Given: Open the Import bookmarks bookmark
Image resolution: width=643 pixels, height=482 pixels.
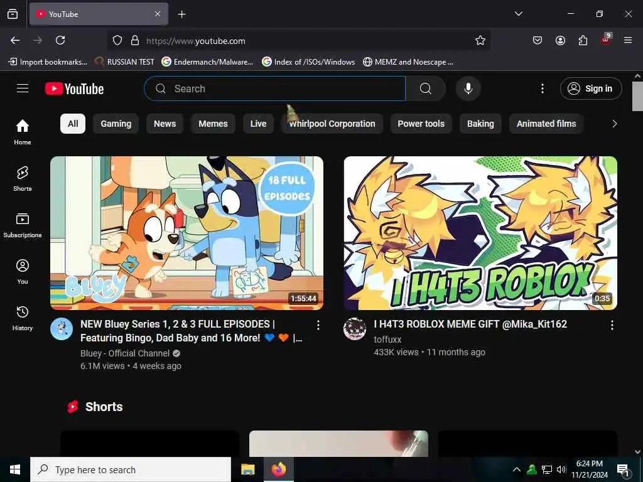Looking at the screenshot, I should tap(48, 62).
